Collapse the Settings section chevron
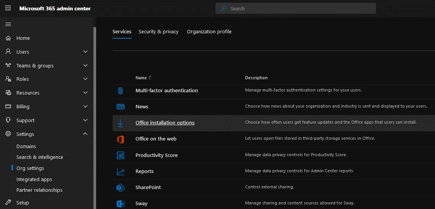This screenshot has height=209, width=435. pos(85,134)
